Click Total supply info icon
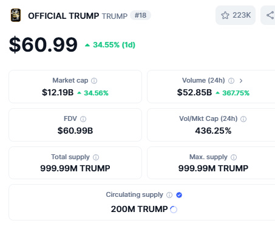The height and width of the screenshot is (226, 275). pos(96,157)
